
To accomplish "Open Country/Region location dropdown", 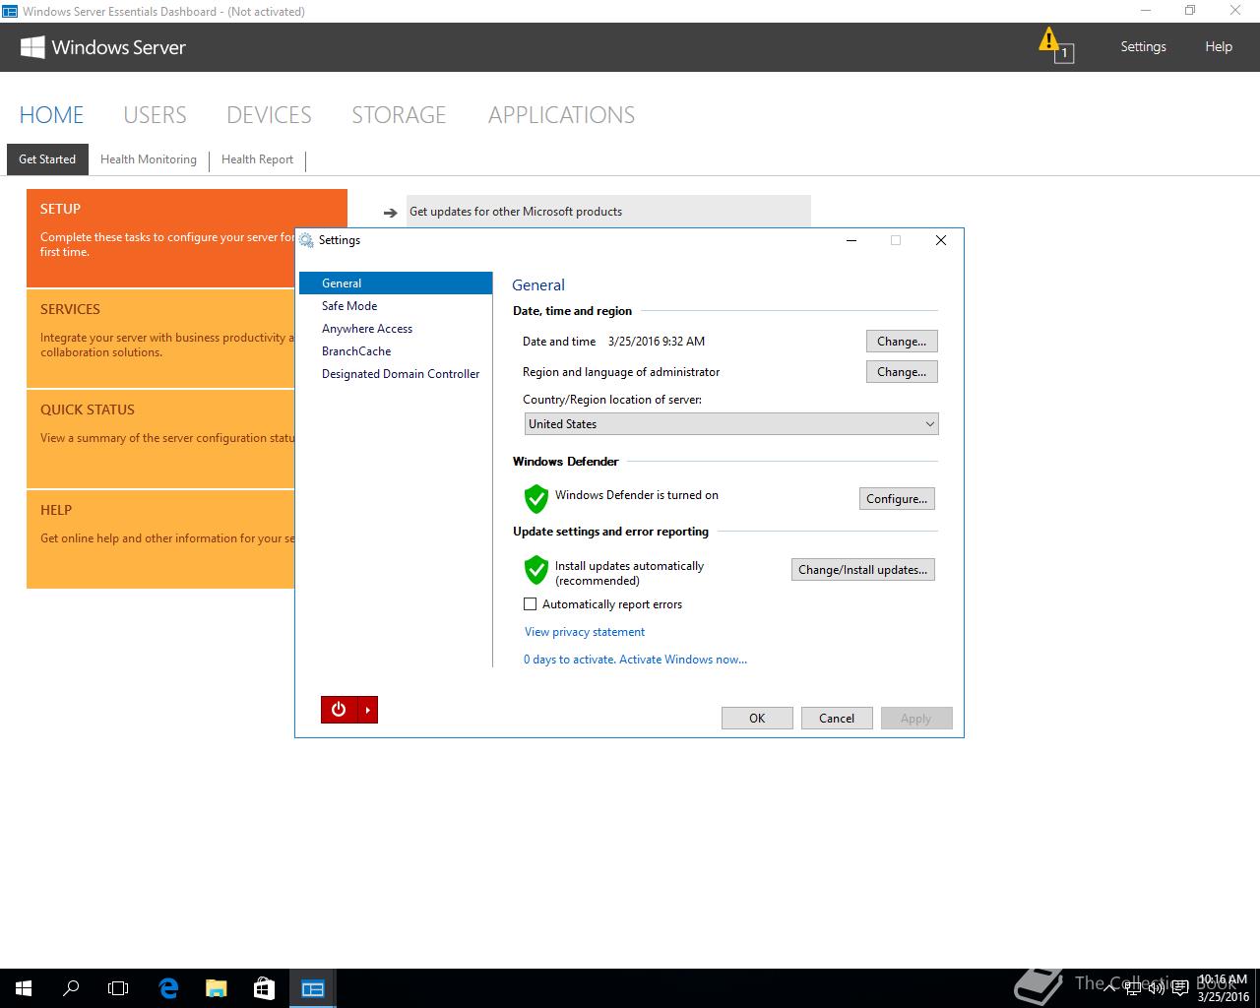I will coord(731,424).
